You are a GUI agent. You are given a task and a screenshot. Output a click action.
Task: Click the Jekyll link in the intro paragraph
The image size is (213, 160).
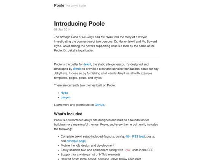[87, 64]
